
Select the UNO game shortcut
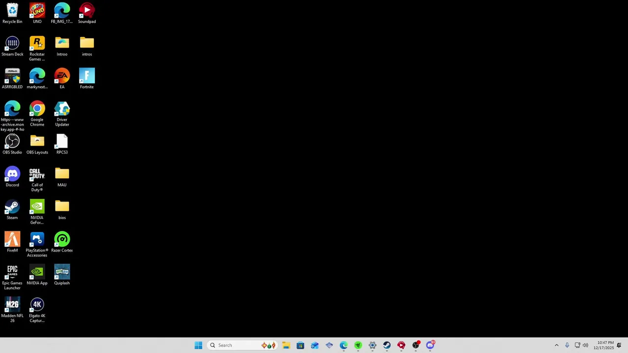click(x=37, y=14)
